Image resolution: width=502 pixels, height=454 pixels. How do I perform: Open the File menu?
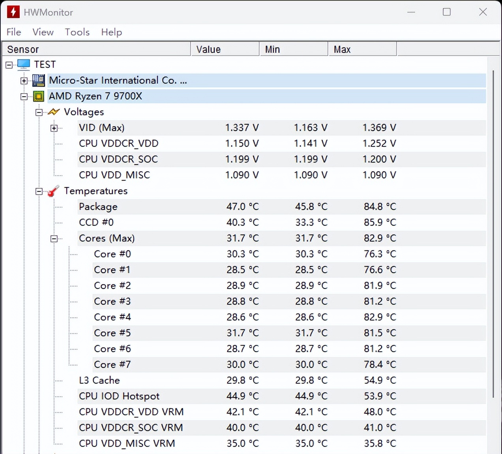pos(14,32)
